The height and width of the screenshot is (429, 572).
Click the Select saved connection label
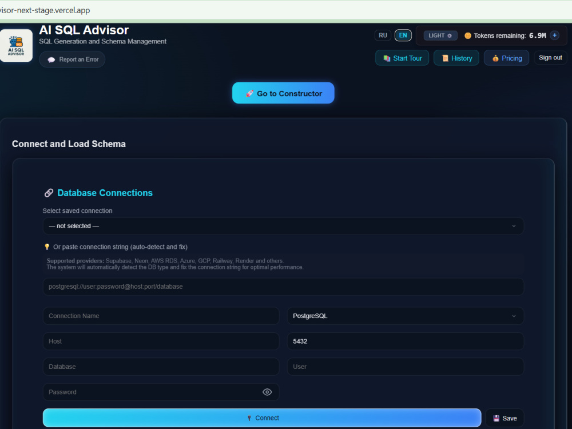[77, 211]
